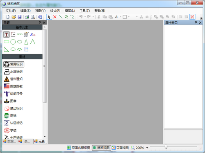Open the 帮助(H) menu

click(x=100, y=11)
